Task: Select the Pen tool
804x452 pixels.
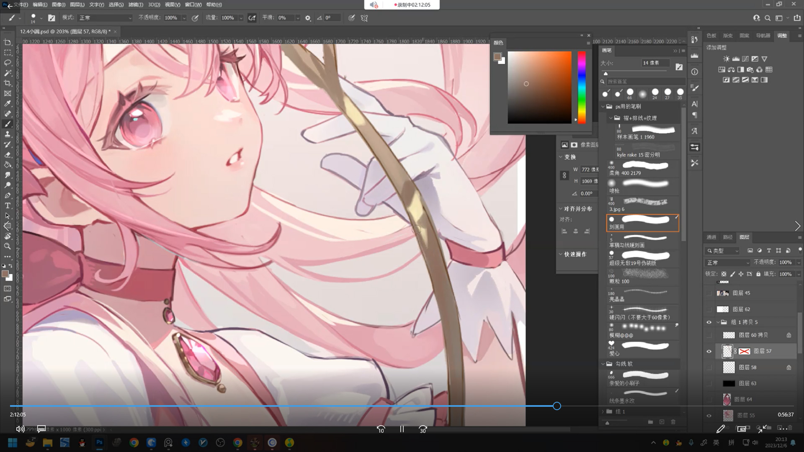Action: pyautogui.click(x=8, y=195)
